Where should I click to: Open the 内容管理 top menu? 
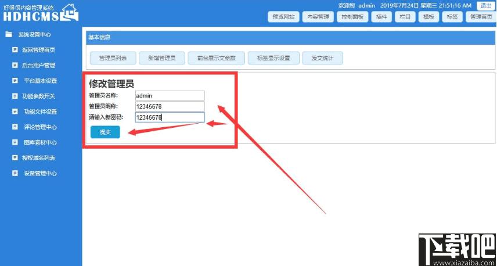click(318, 17)
